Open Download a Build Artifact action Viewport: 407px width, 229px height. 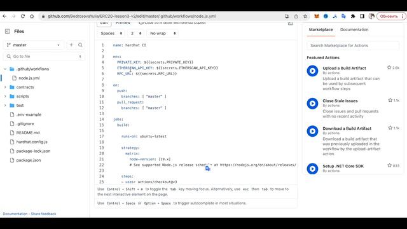[347, 128]
